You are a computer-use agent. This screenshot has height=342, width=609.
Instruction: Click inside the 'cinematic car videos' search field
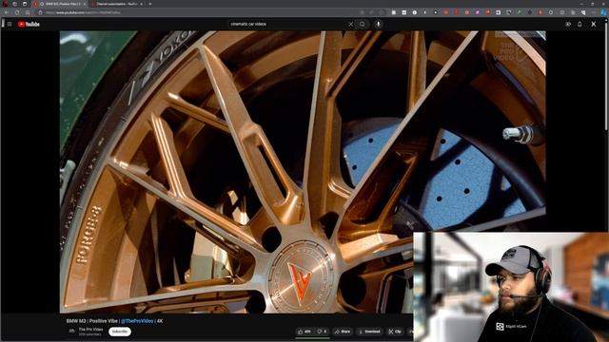(287, 24)
